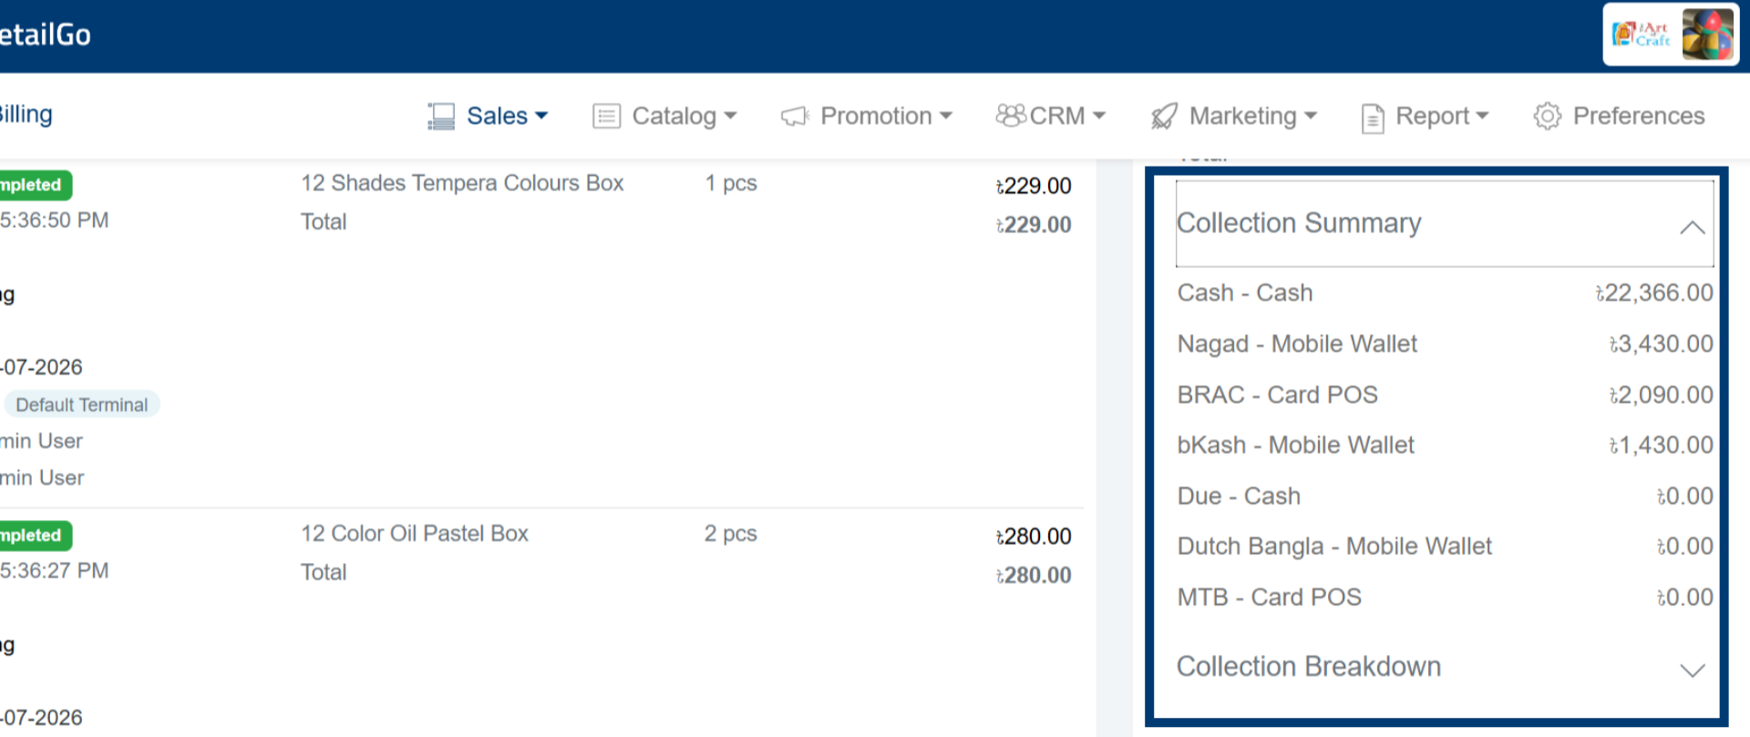Click the 5:36:50 PM timestamp
The width and height of the screenshot is (1750, 737).
click(x=55, y=220)
